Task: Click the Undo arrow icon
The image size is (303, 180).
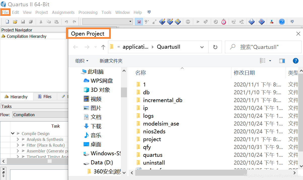Action: (x=66, y=22)
